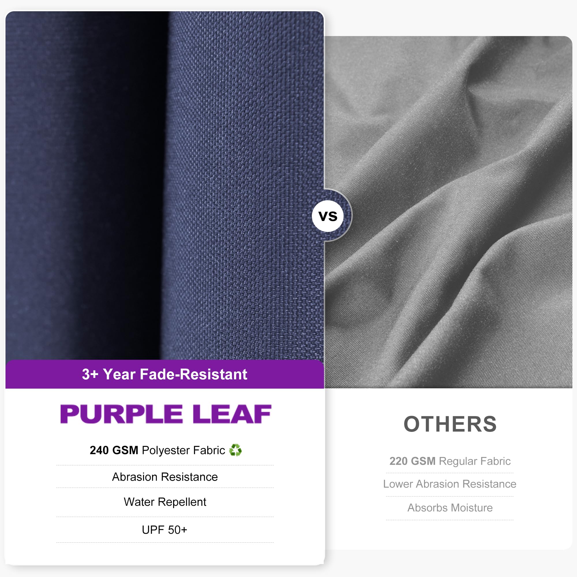Click the UPF 50+ feature row
The height and width of the screenshot is (577, 577).
click(165, 530)
